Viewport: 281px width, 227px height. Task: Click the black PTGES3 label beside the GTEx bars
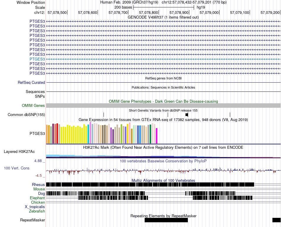[x=37, y=134]
